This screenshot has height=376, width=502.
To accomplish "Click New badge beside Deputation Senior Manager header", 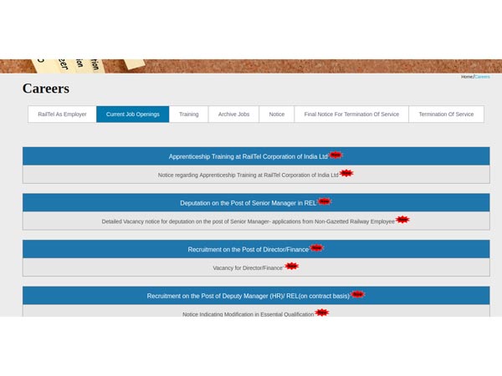I will pos(325,201).
